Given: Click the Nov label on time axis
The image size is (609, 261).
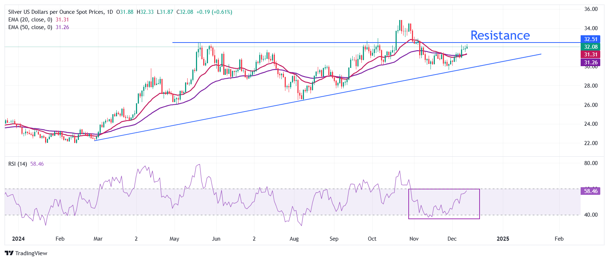Looking at the screenshot, I should [414, 239].
